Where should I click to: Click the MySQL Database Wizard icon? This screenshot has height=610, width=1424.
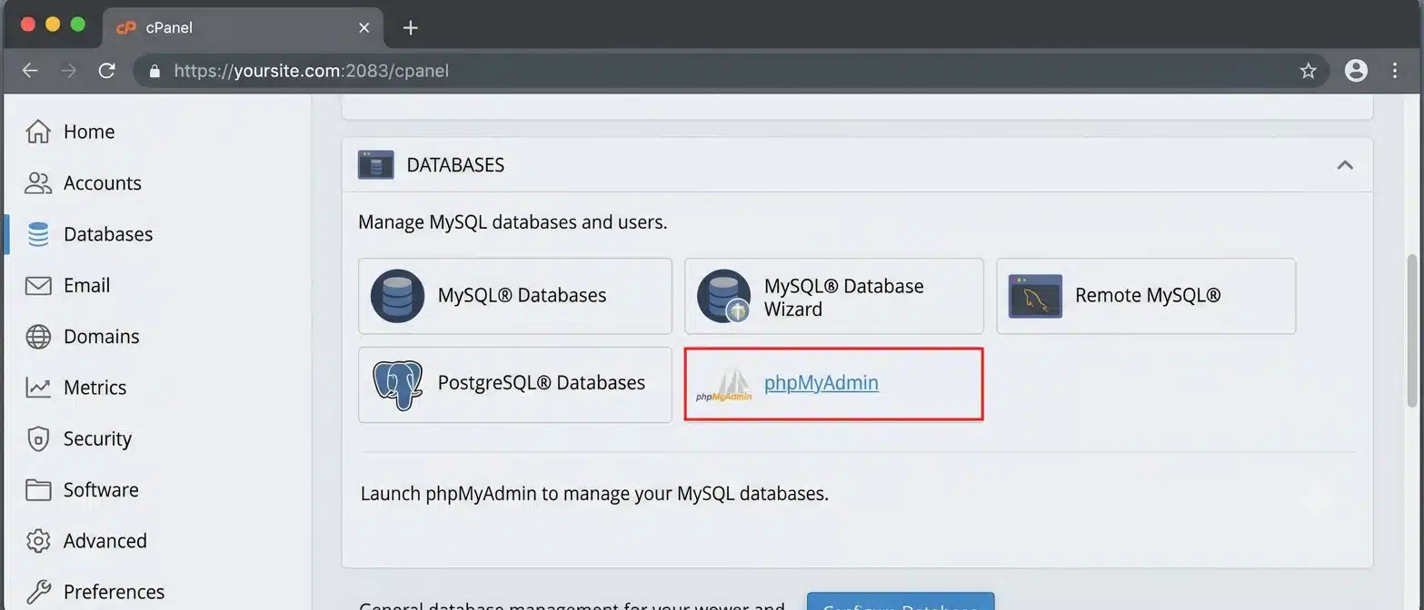tap(723, 296)
